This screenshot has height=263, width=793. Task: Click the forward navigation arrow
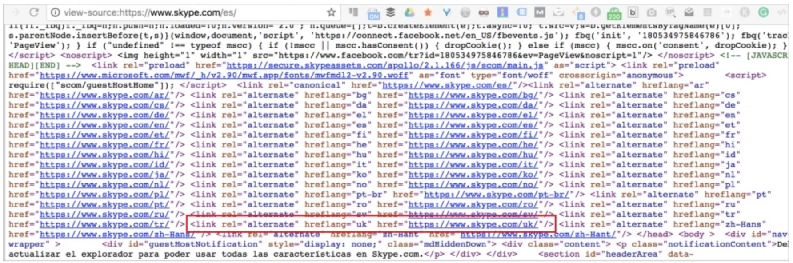15,12
